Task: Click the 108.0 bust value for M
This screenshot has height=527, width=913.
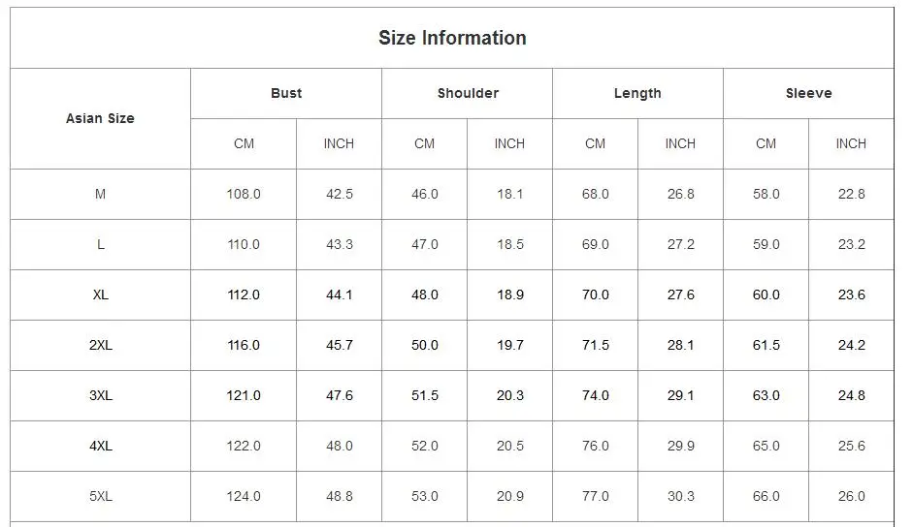Action: coord(244,195)
